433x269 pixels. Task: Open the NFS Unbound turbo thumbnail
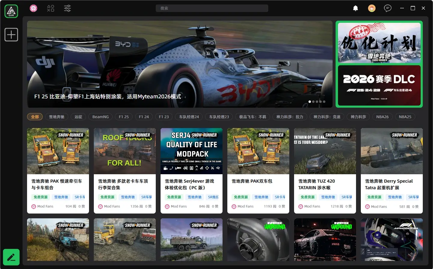(258, 240)
